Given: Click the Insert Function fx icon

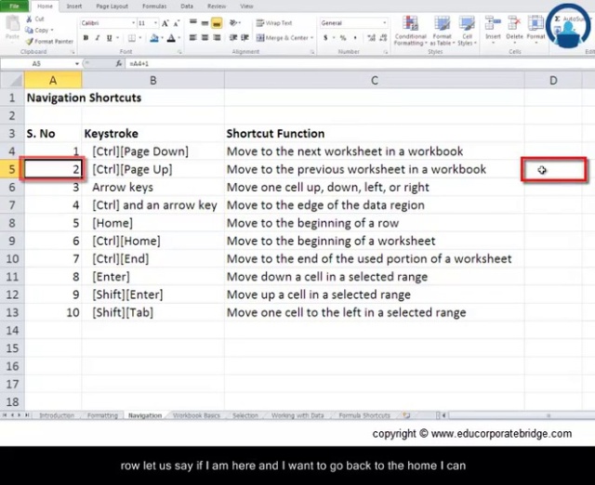Looking at the screenshot, I should click(119, 64).
